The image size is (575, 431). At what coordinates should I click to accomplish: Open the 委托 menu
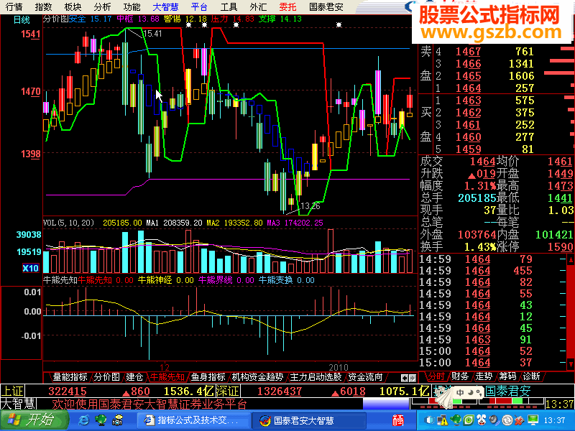(x=287, y=6)
